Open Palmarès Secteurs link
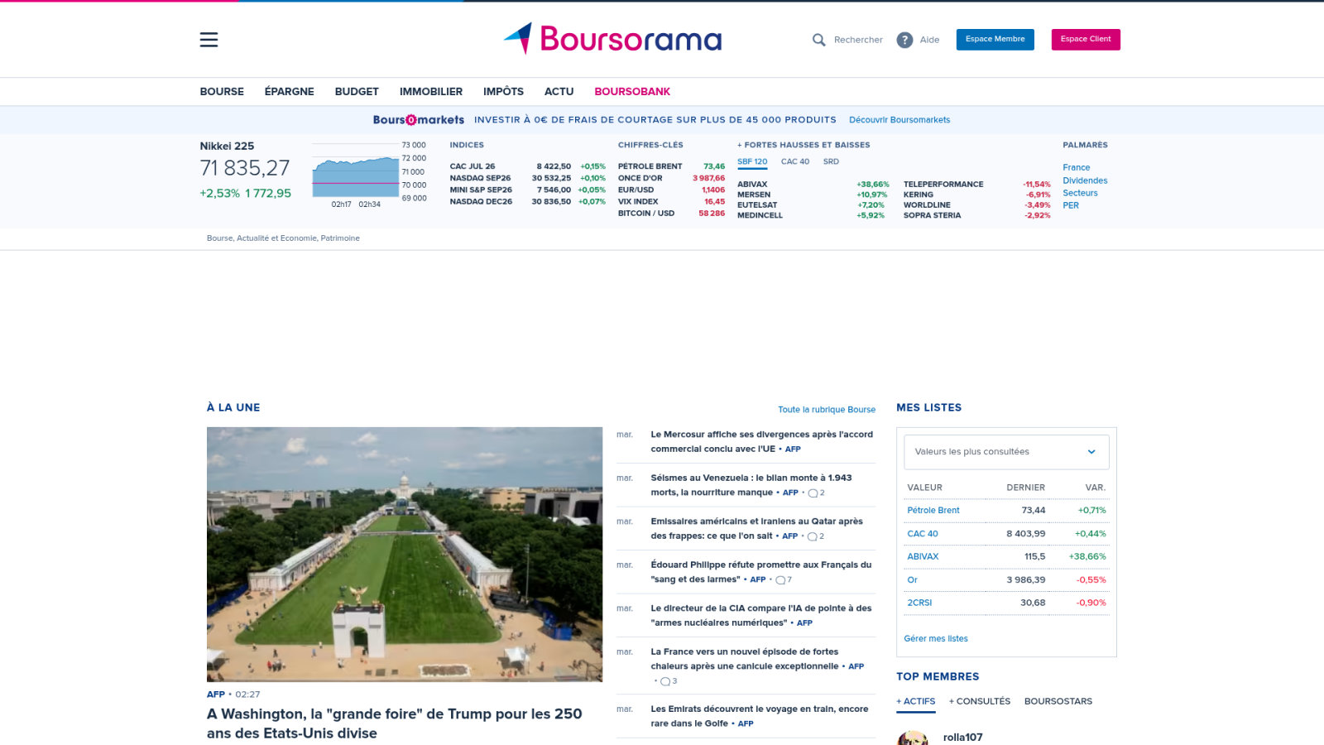 (x=1080, y=193)
